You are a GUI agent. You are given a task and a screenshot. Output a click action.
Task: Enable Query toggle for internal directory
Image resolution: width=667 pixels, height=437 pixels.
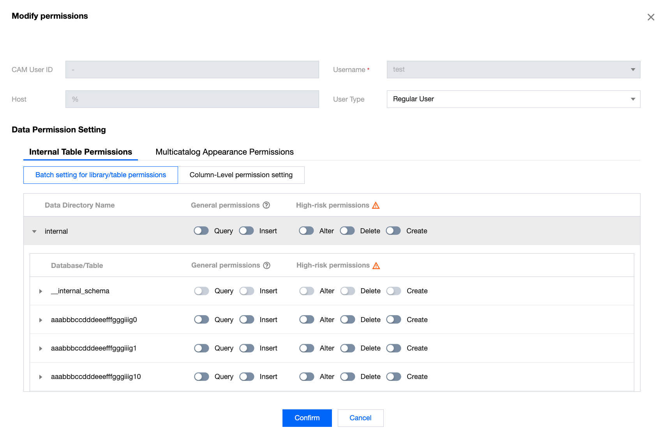(201, 231)
